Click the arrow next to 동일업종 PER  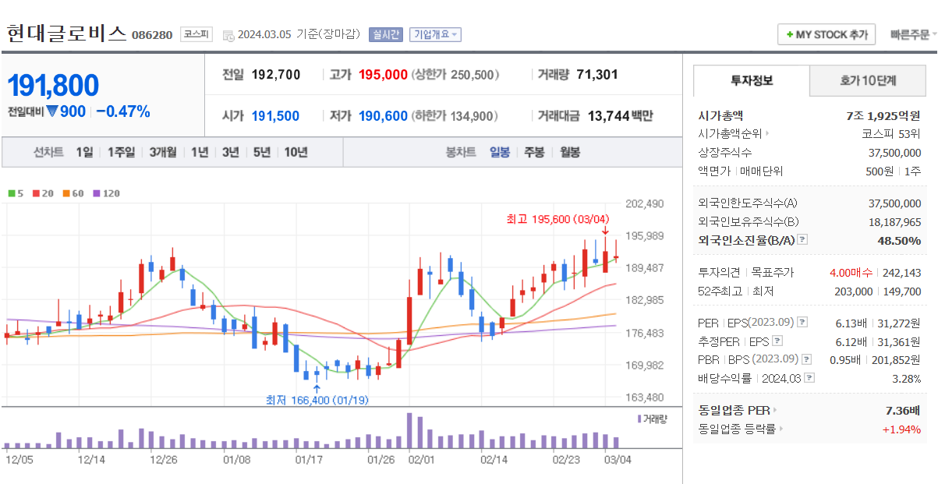click(x=774, y=410)
